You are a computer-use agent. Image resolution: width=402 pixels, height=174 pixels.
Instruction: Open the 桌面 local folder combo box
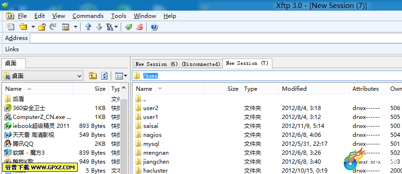point(42,76)
